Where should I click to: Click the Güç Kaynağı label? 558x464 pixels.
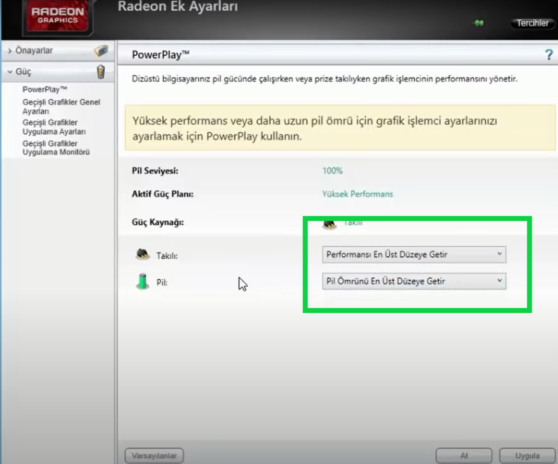click(157, 222)
